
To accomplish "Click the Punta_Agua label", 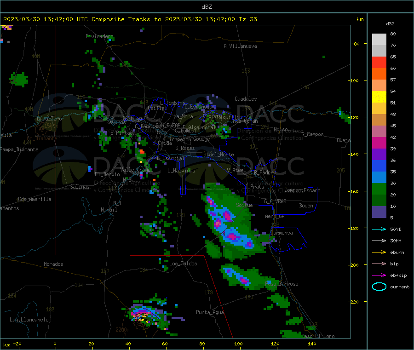I will coord(210,312).
